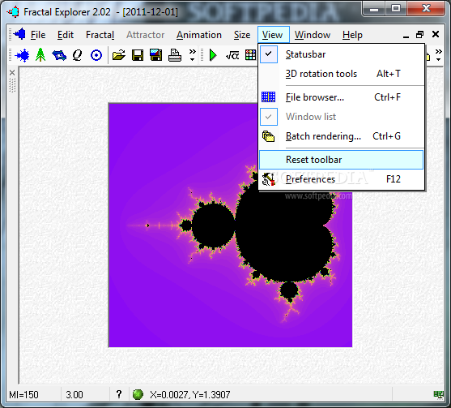Choose Reset toolbar menu entry

tap(342, 160)
